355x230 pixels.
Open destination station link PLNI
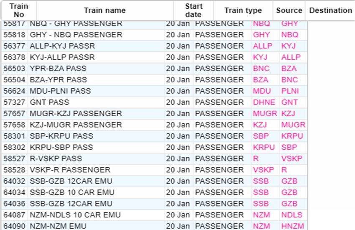coord(290,91)
